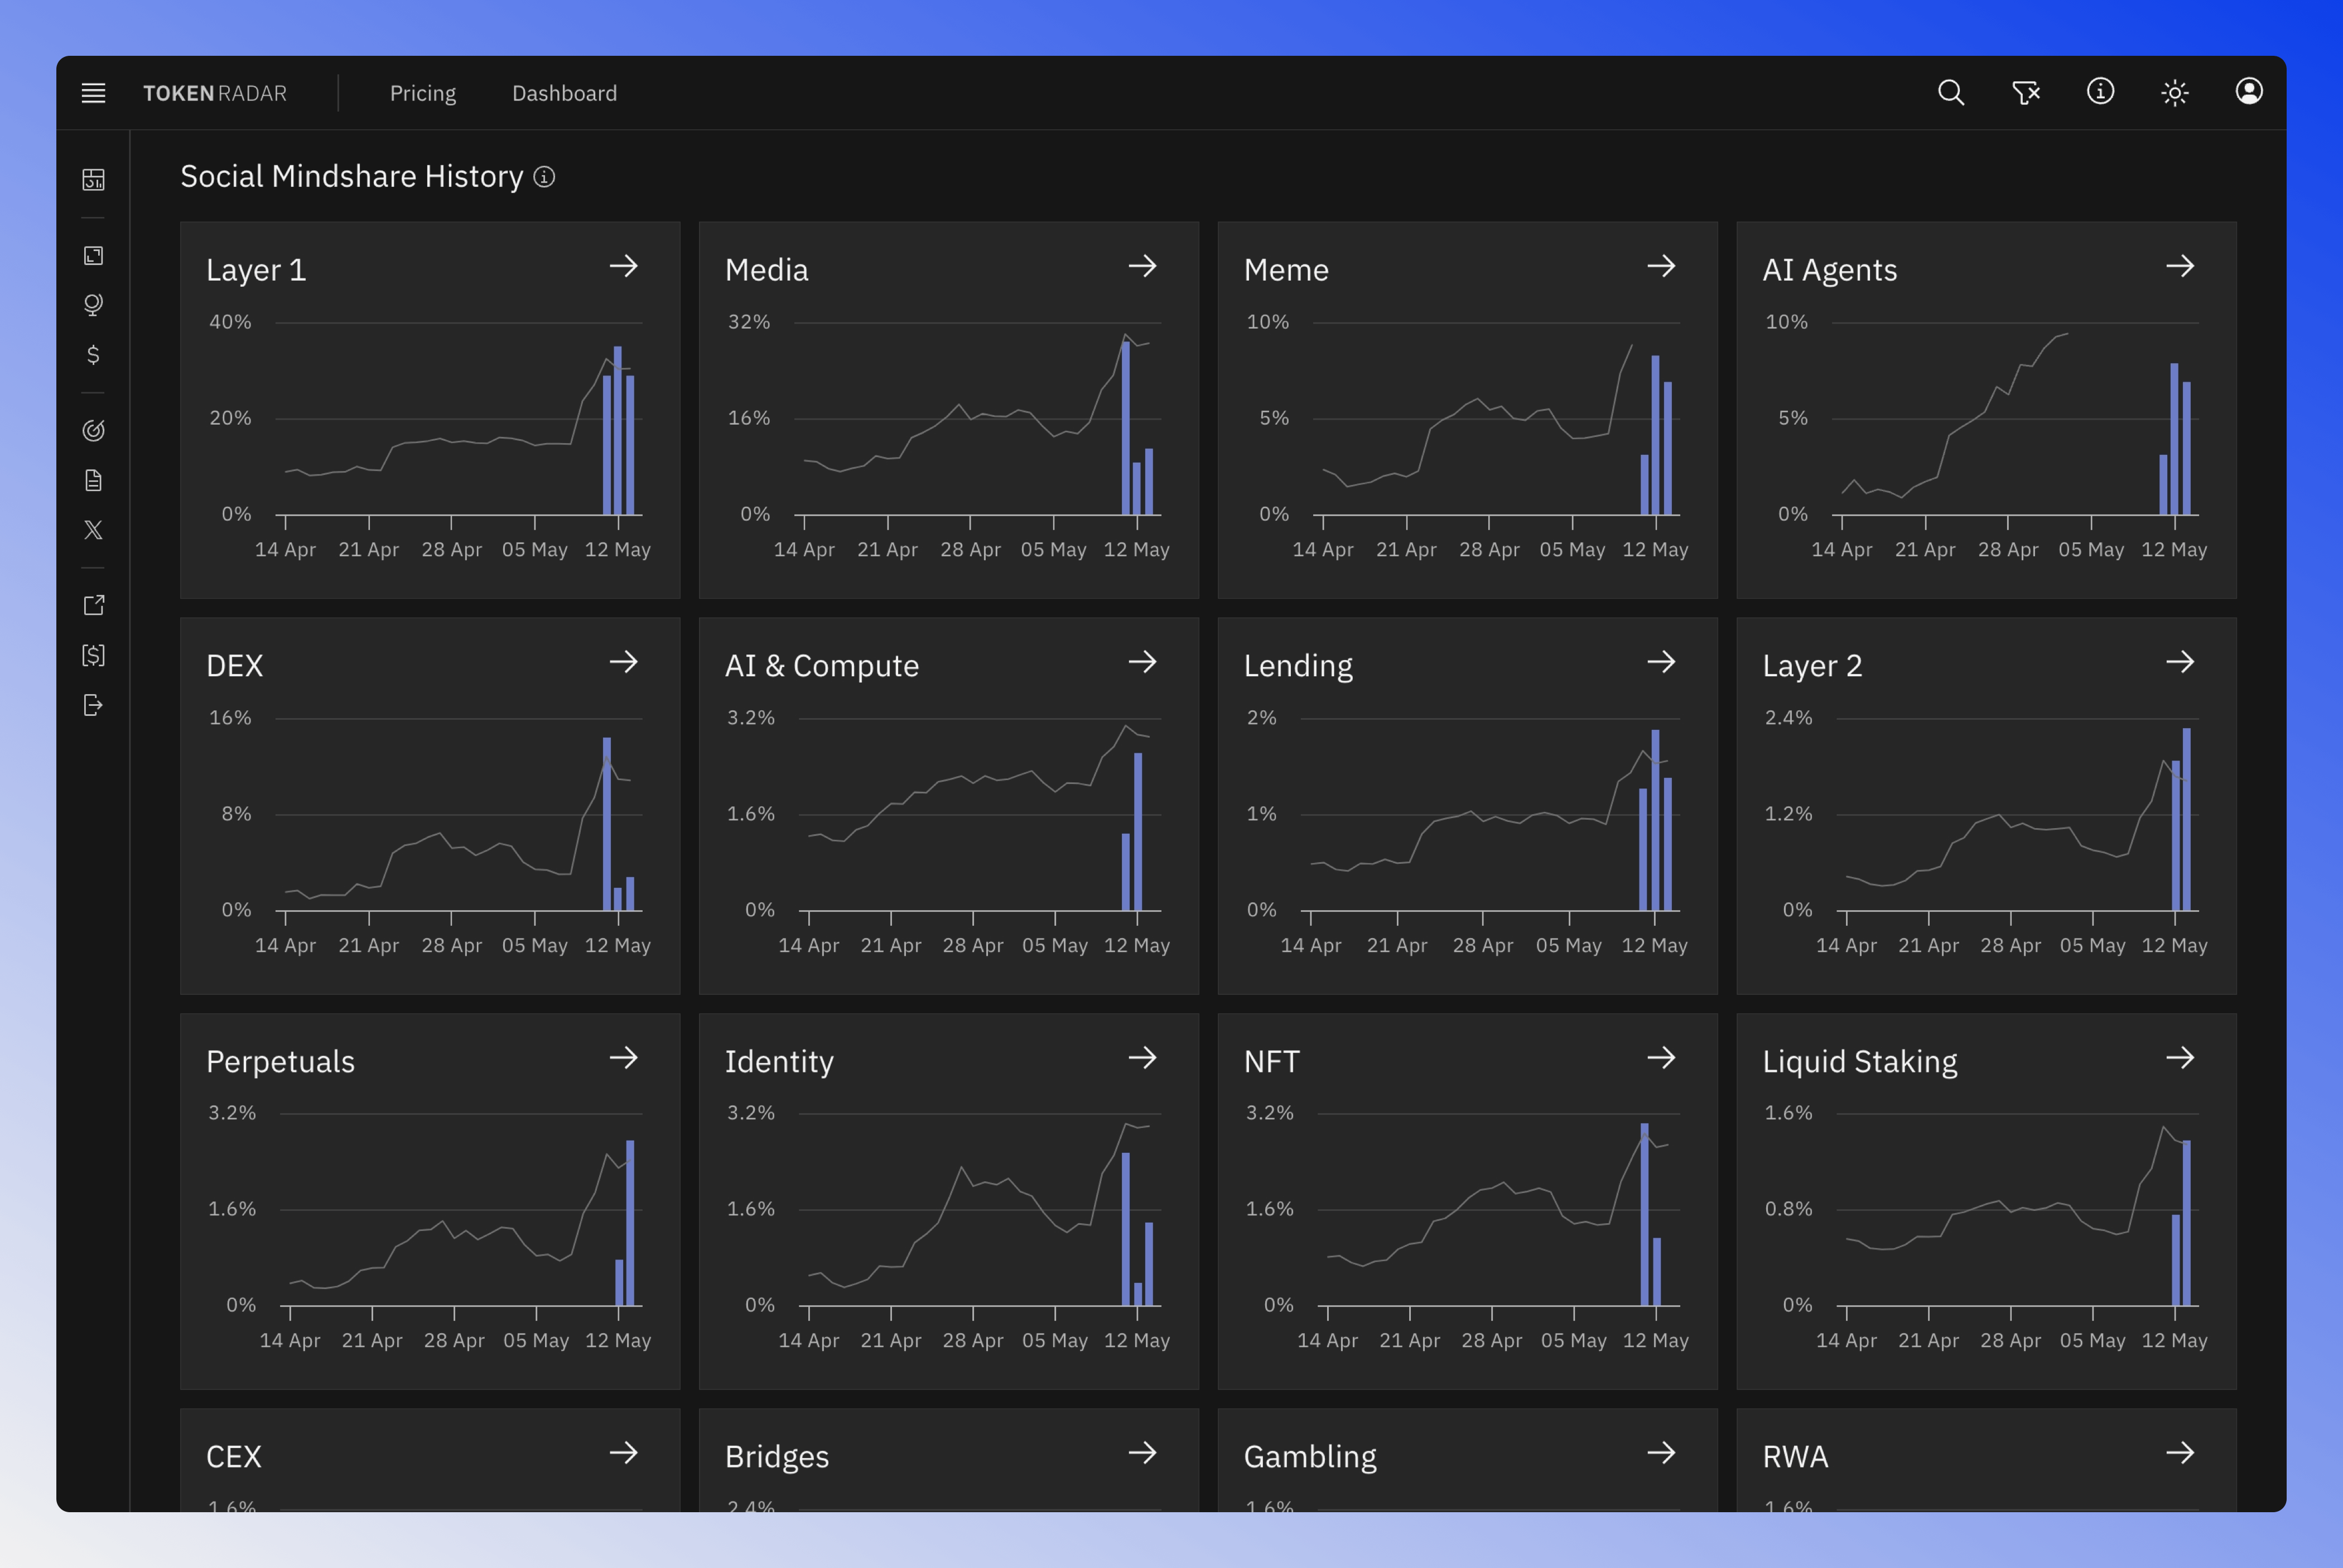Open the radar target sidebar icon
2343x1568 pixels.
93,430
